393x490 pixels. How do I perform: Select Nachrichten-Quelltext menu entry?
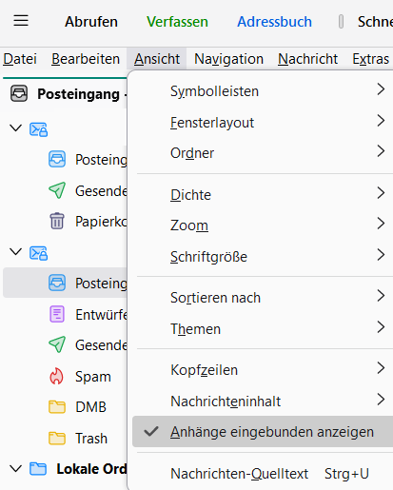point(263,474)
